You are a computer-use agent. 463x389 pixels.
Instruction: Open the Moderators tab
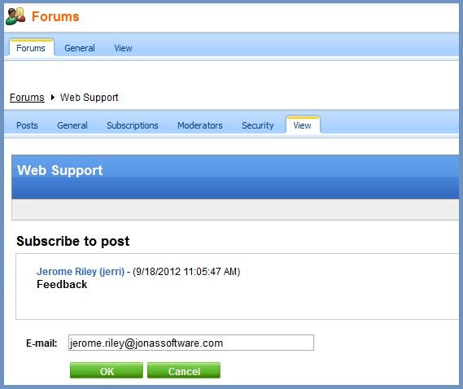coord(200,125)
